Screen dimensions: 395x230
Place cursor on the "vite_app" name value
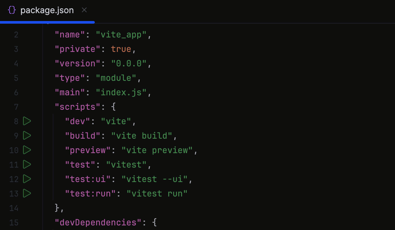click(122, 34)
